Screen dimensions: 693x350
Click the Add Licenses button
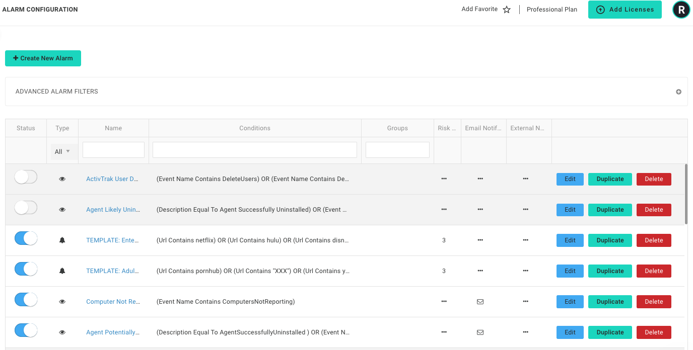point(625,10)
